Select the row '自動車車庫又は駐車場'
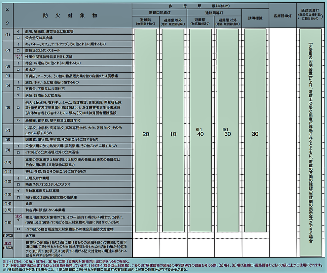 point(77,191)
